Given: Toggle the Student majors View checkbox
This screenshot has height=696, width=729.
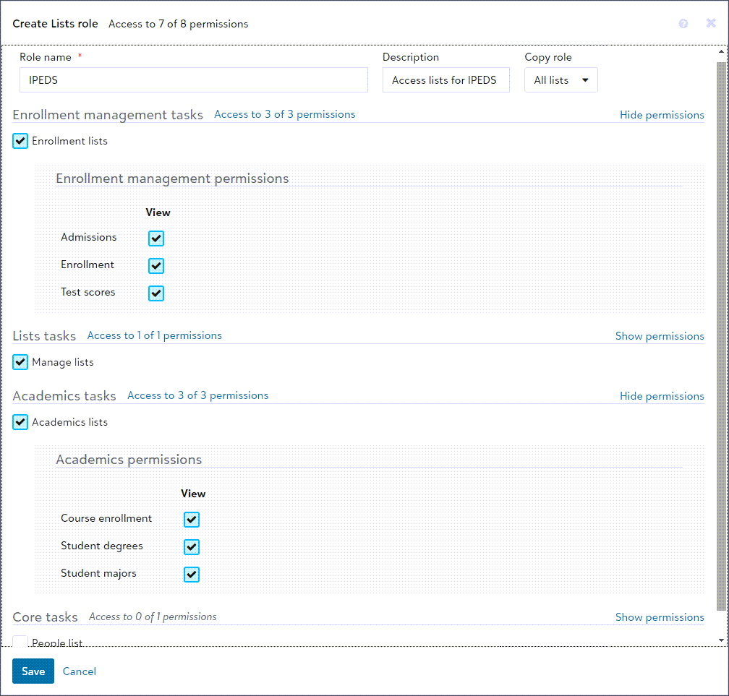Looking at the screenshot, I should (x=192, y=575).
